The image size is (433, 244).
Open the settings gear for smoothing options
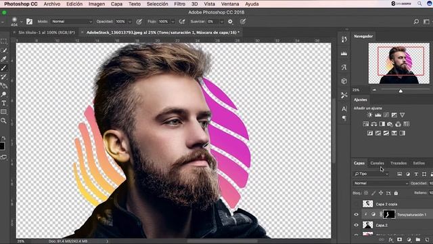coord(230,22)
